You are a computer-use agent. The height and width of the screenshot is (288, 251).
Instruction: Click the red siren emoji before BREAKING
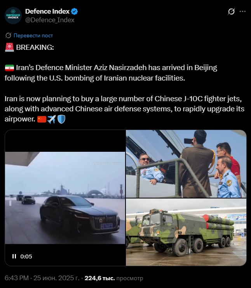[9, 47]
